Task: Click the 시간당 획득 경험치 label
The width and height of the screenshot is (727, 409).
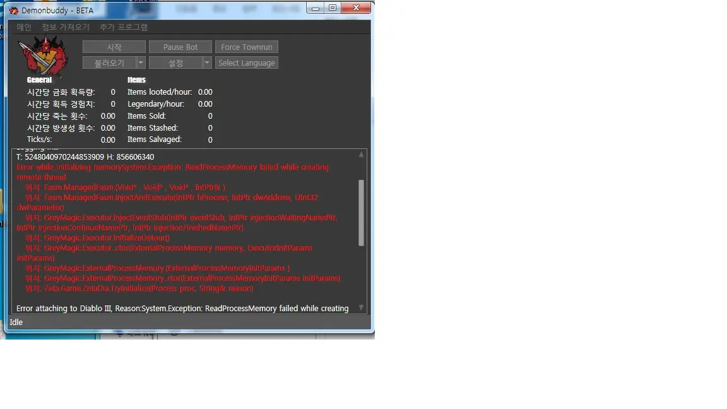Action: 61,104
